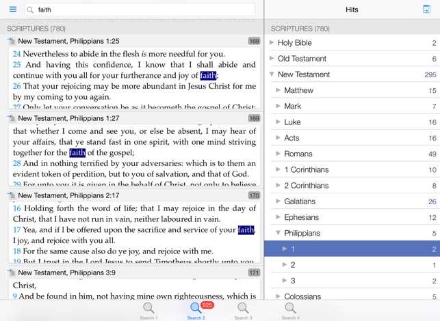This screenshot has width=440, height=321.
Task: Open Philippians 2:17 result document icon
Action: tap(12, 195)
